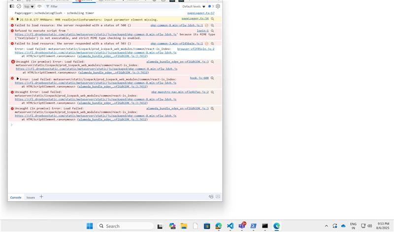
Task: Clear the console with the clear icon
Action: (18, 6)
